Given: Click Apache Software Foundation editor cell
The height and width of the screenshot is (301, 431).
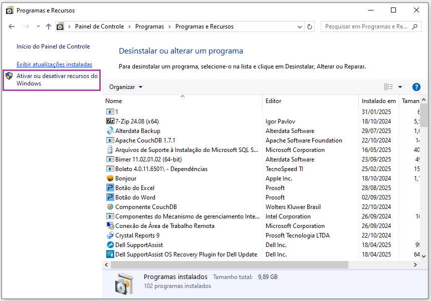Looking at the screenshot, I should tap(304, 140).
